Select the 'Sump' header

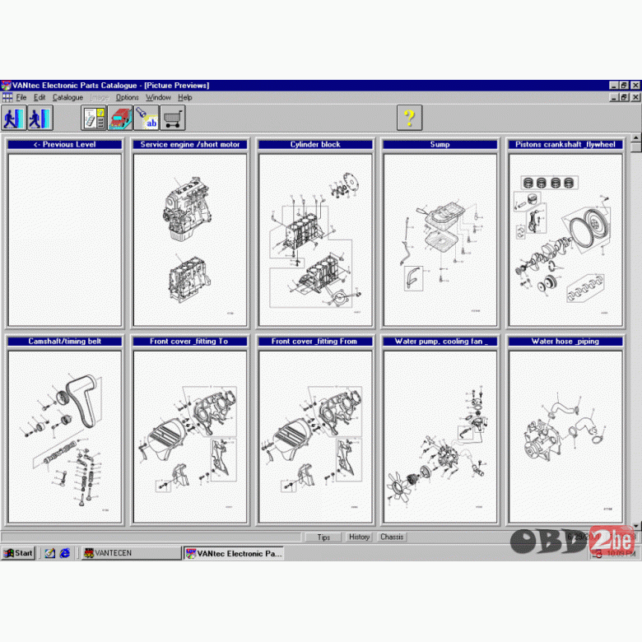(440, 145)
